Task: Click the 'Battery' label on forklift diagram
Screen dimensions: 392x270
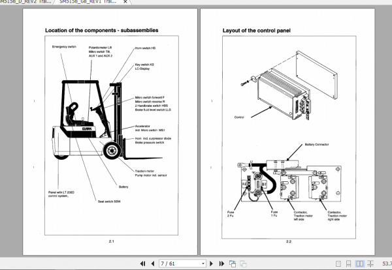Action: point(123,187)
